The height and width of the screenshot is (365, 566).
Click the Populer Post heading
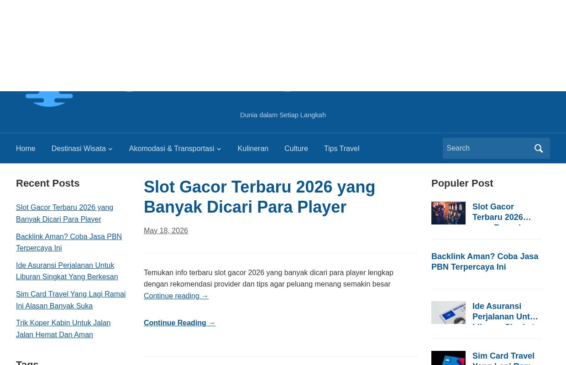point(462,183)
